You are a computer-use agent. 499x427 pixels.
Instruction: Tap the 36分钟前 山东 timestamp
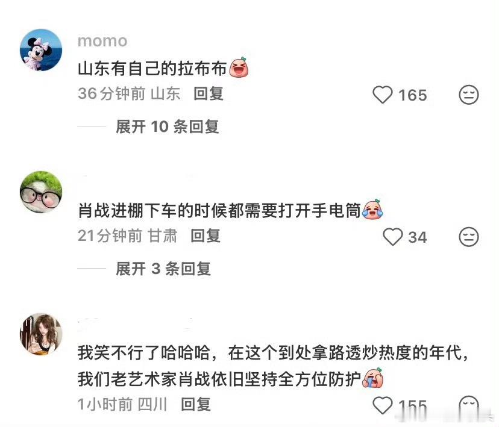[129, 93]
